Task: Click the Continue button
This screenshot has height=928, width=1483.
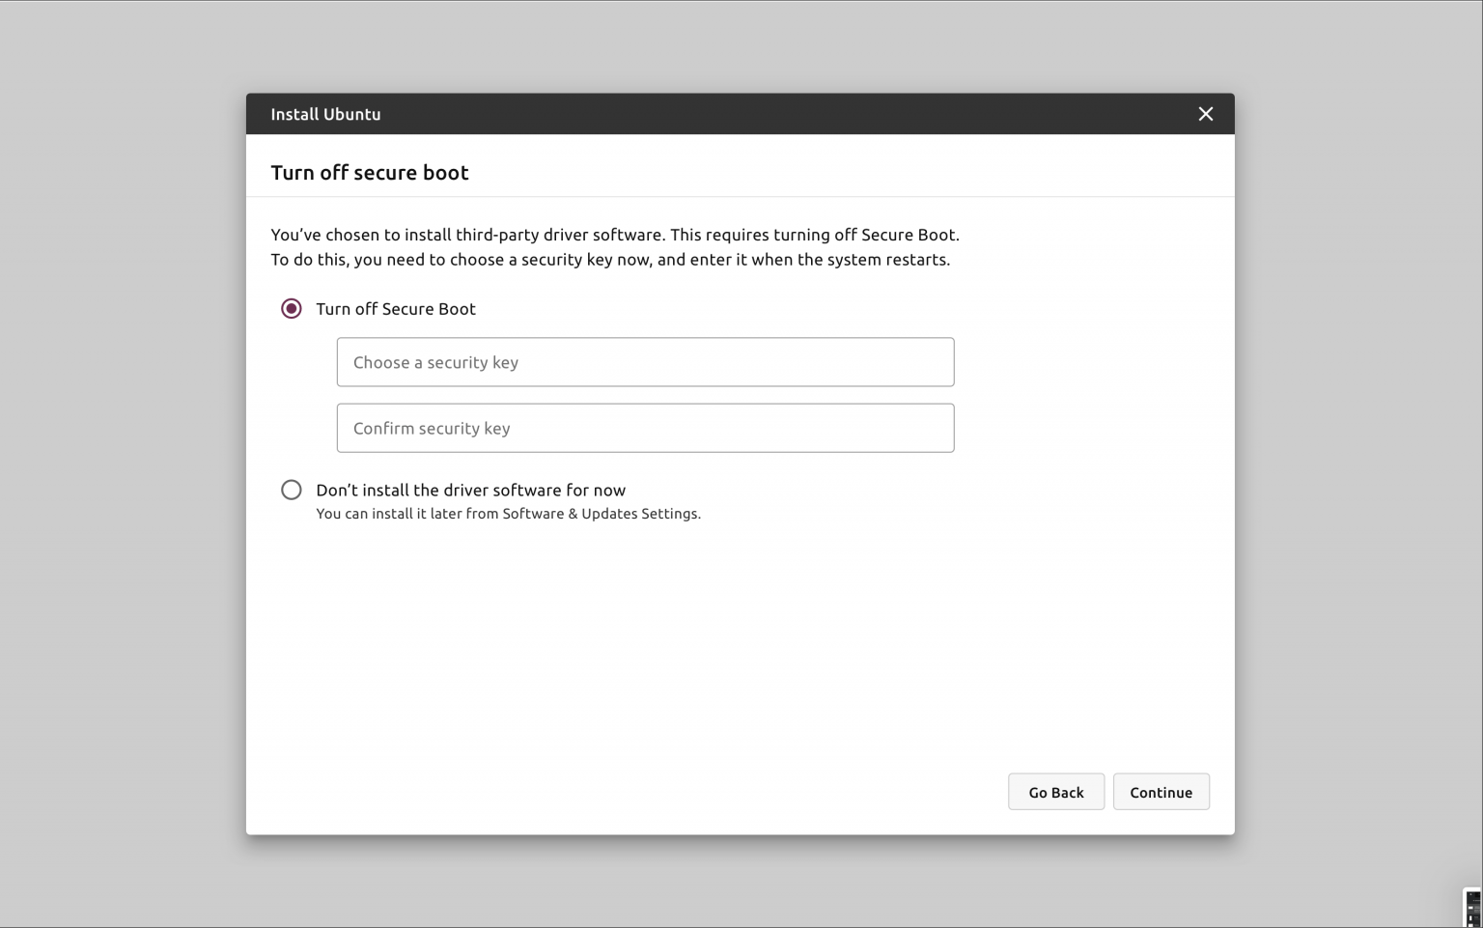Action: point(1161,792)
